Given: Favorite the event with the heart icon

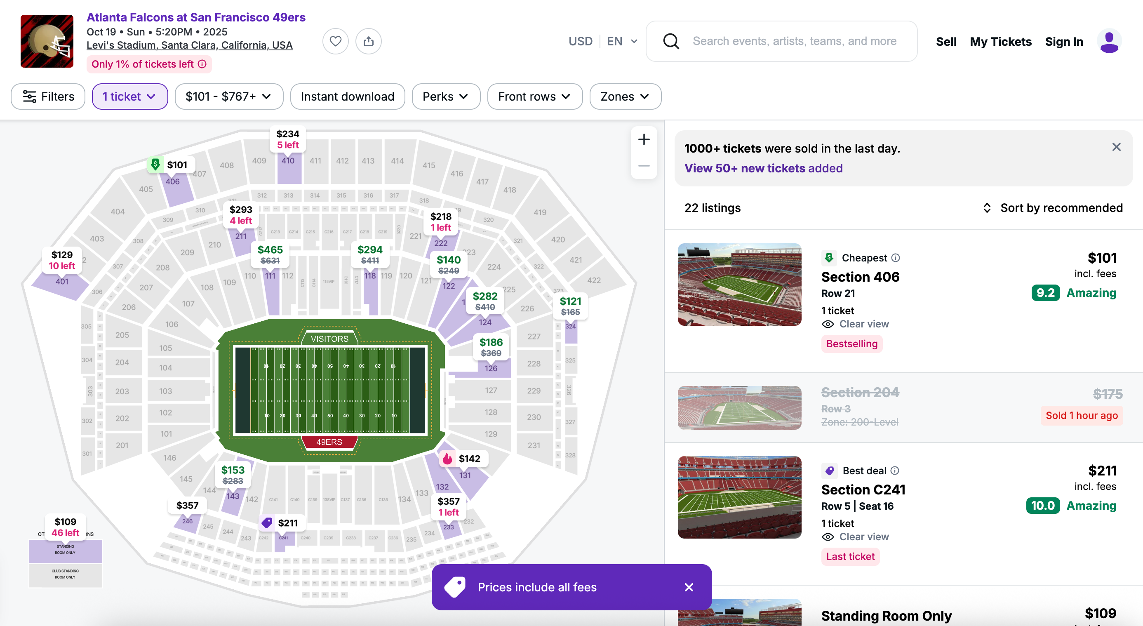Looking at the screenshot, I should [336, 41].
